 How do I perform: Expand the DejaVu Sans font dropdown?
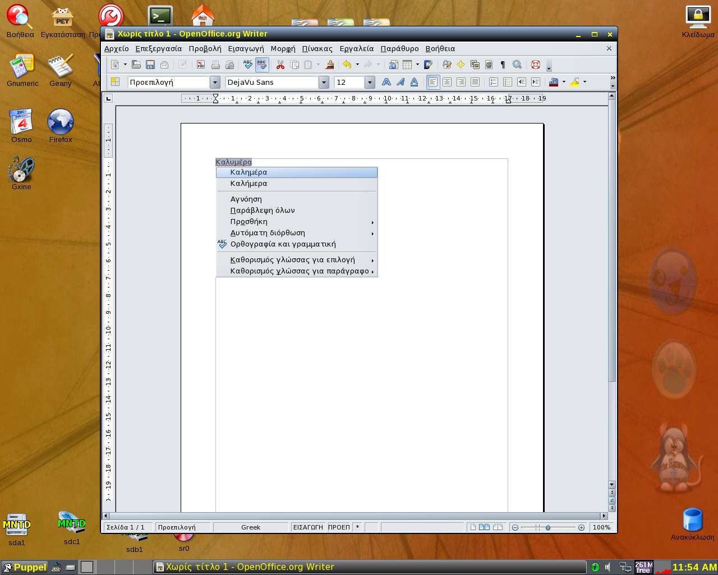pyautogui.click(x=324, y=82)
